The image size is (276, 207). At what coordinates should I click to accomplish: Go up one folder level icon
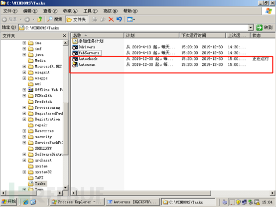40,19
